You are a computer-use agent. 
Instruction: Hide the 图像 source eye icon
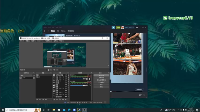pos(66,91)
